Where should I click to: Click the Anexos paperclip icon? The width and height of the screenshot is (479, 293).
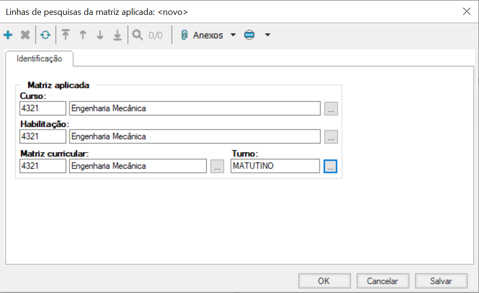pos(184,35)
